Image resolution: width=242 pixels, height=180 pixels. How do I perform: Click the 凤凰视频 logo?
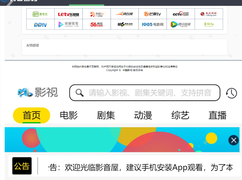click(x=209, y=14)
